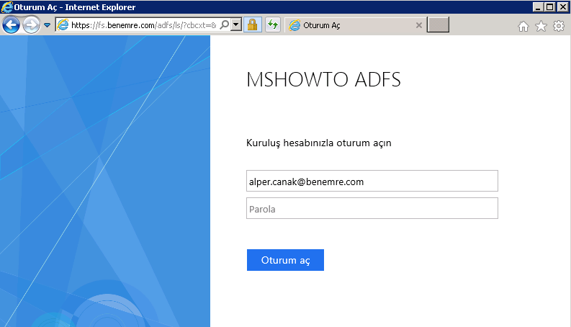
Task: Close the Internet Explorer window
Action: pyautogui.click(x=562, y=7)
